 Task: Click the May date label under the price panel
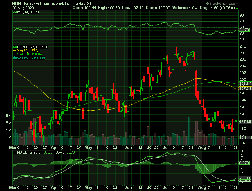[x=89, y=147]
